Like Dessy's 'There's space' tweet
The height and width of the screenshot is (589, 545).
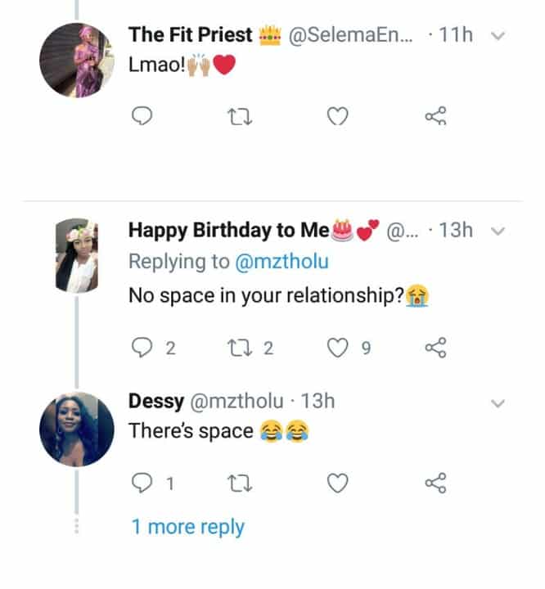click(337, 484)
